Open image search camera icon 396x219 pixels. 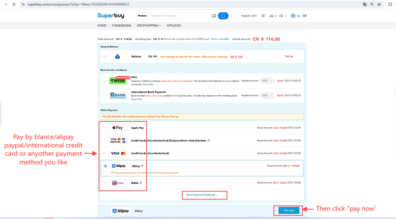214,16
